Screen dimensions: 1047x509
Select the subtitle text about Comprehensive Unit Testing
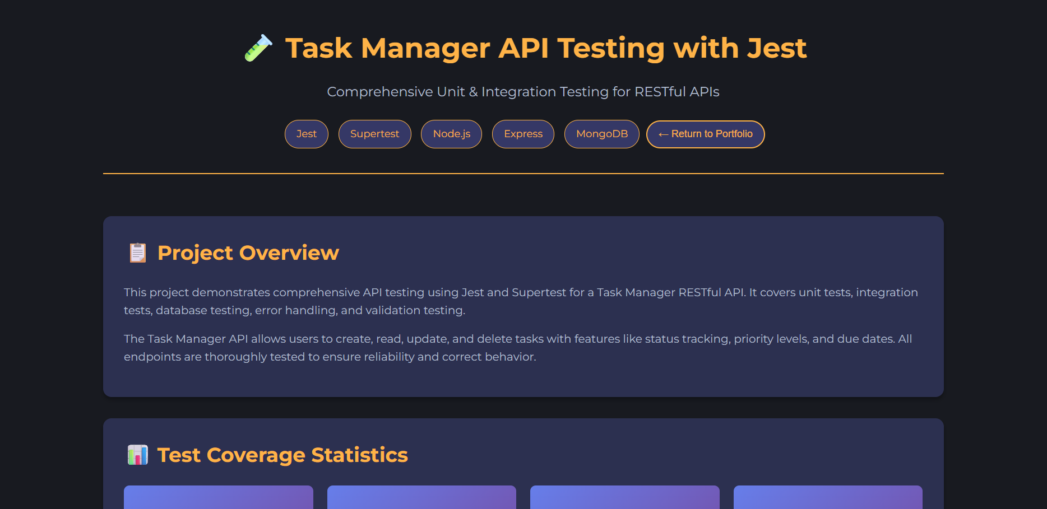point(523,91)
